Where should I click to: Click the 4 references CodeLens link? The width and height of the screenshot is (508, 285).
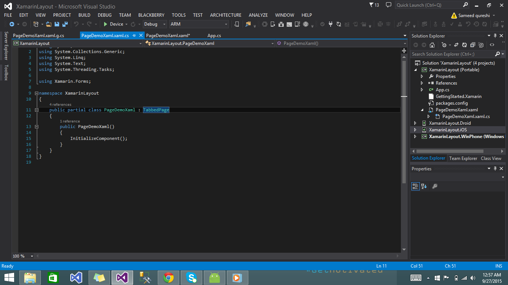[60, 105]
